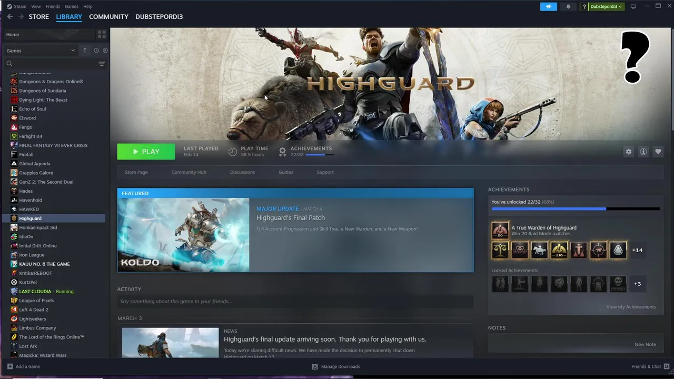Click the achievements unlocked progress bar
This screenshot has height=379, width=674.
click(x=576, y=208)
